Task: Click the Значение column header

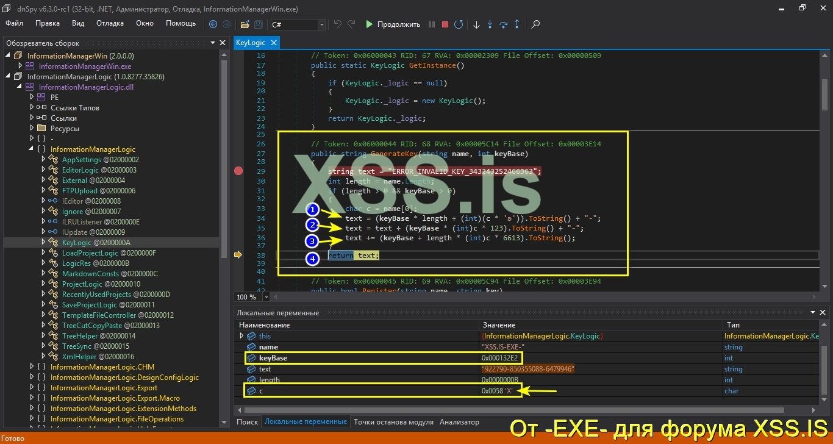Action: pos(600,325)
